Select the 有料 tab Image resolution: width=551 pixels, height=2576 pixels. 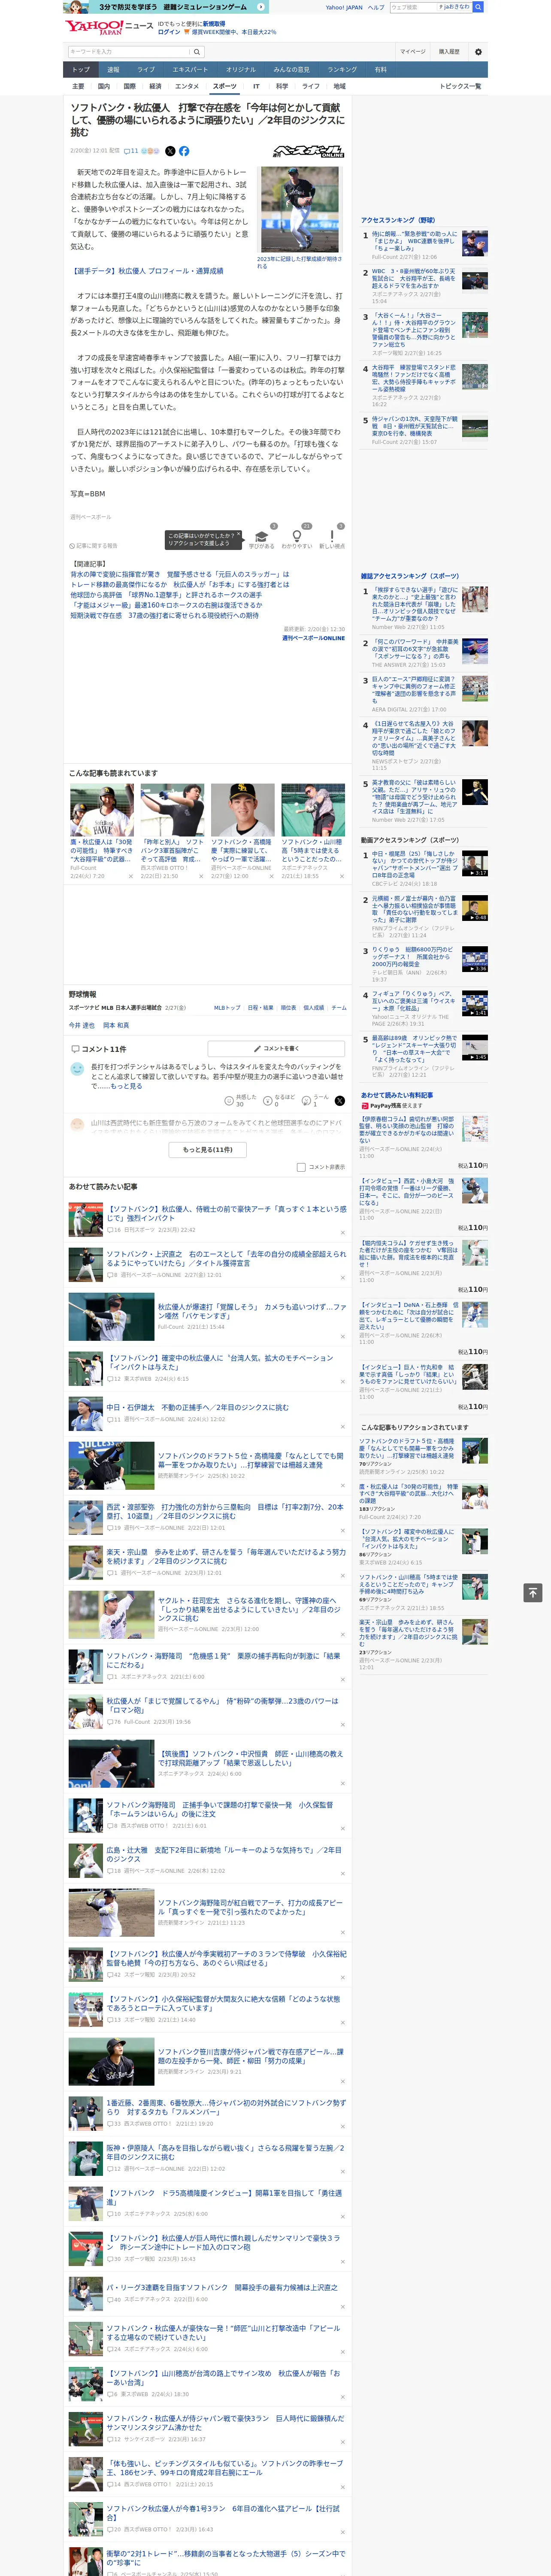pyautogui.click(x=380, y=70)
